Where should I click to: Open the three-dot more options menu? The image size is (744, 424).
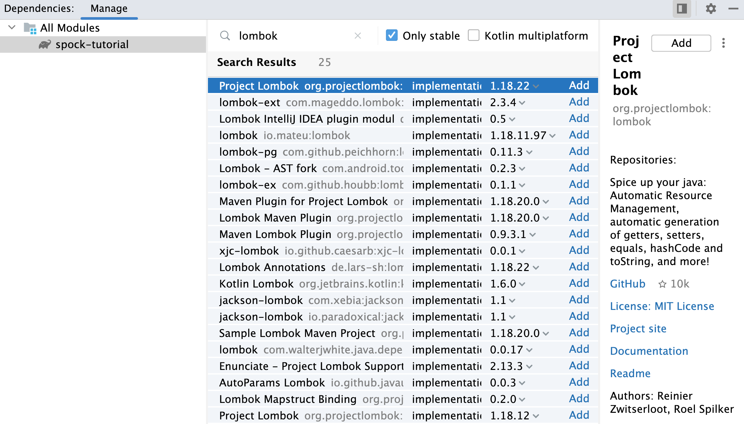(x=724, y=43)
